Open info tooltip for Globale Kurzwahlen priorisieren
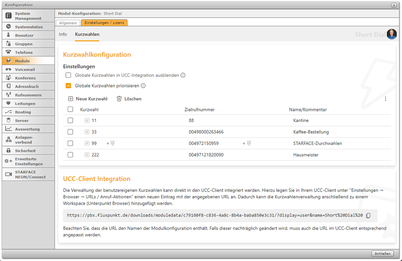Screen dimensions: 402x261 (x=143, y=86)
